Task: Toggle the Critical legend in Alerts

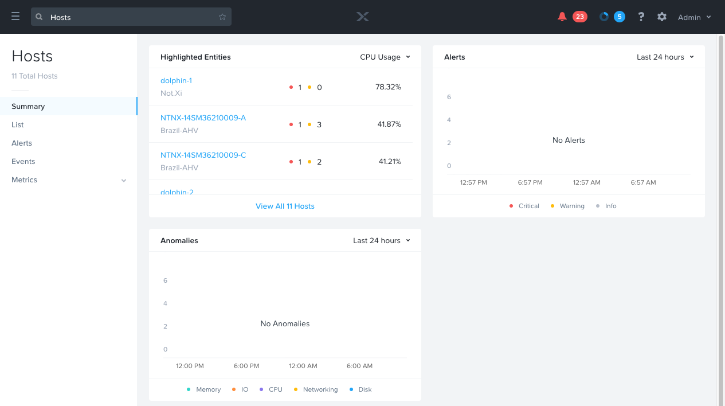Action: pyautogui.click(x=524, y=206)
